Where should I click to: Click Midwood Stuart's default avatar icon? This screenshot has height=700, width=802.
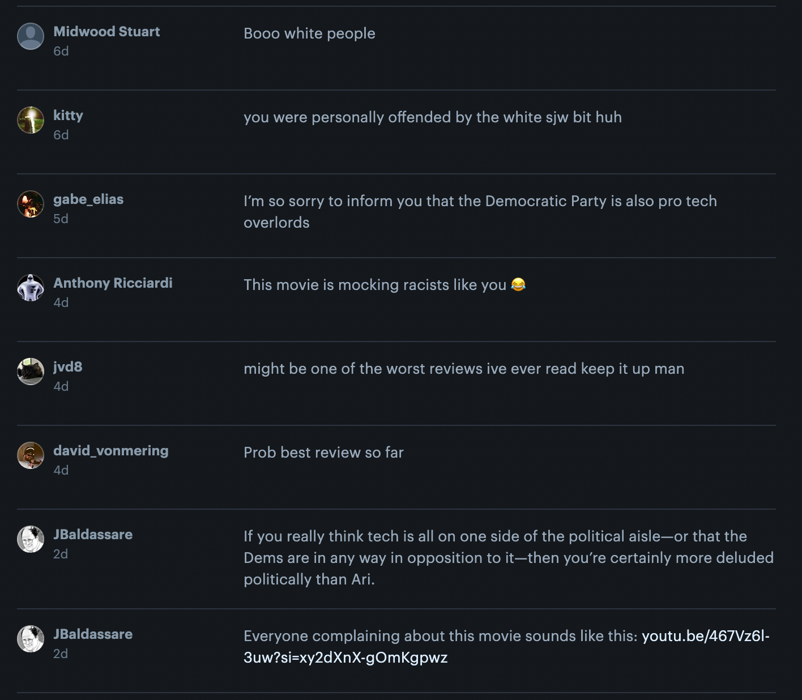(31, 36)
